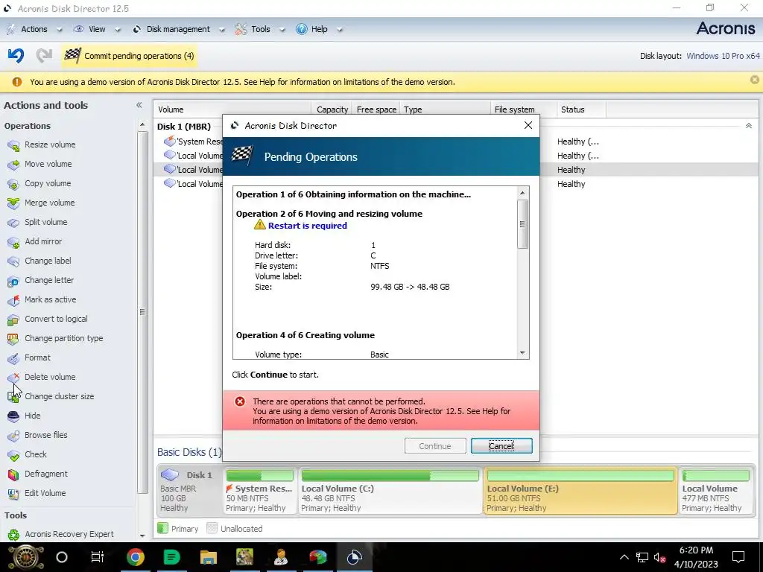
Task: Click the Windows 10 Pro x64 disk layout link
Action: (x=723, y=56)
